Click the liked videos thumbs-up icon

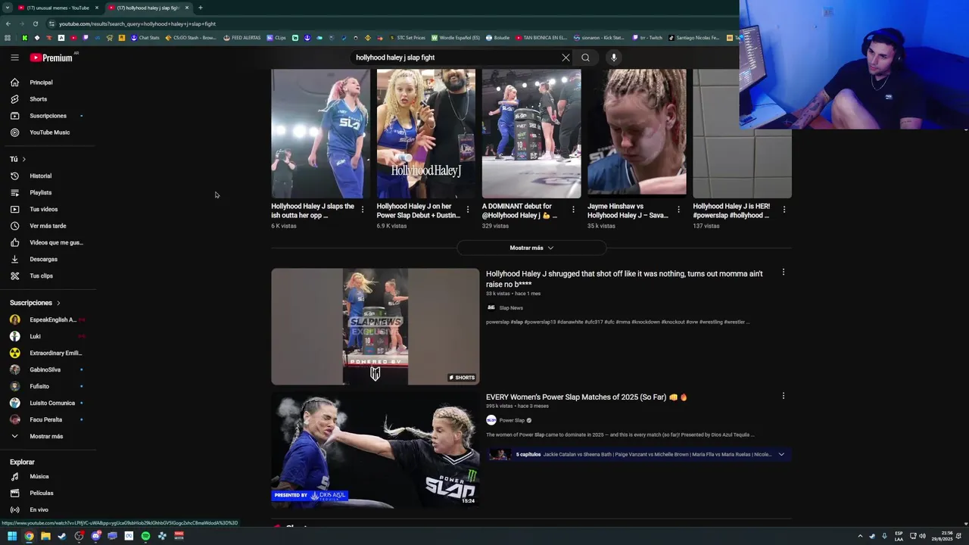pos(14,242)
